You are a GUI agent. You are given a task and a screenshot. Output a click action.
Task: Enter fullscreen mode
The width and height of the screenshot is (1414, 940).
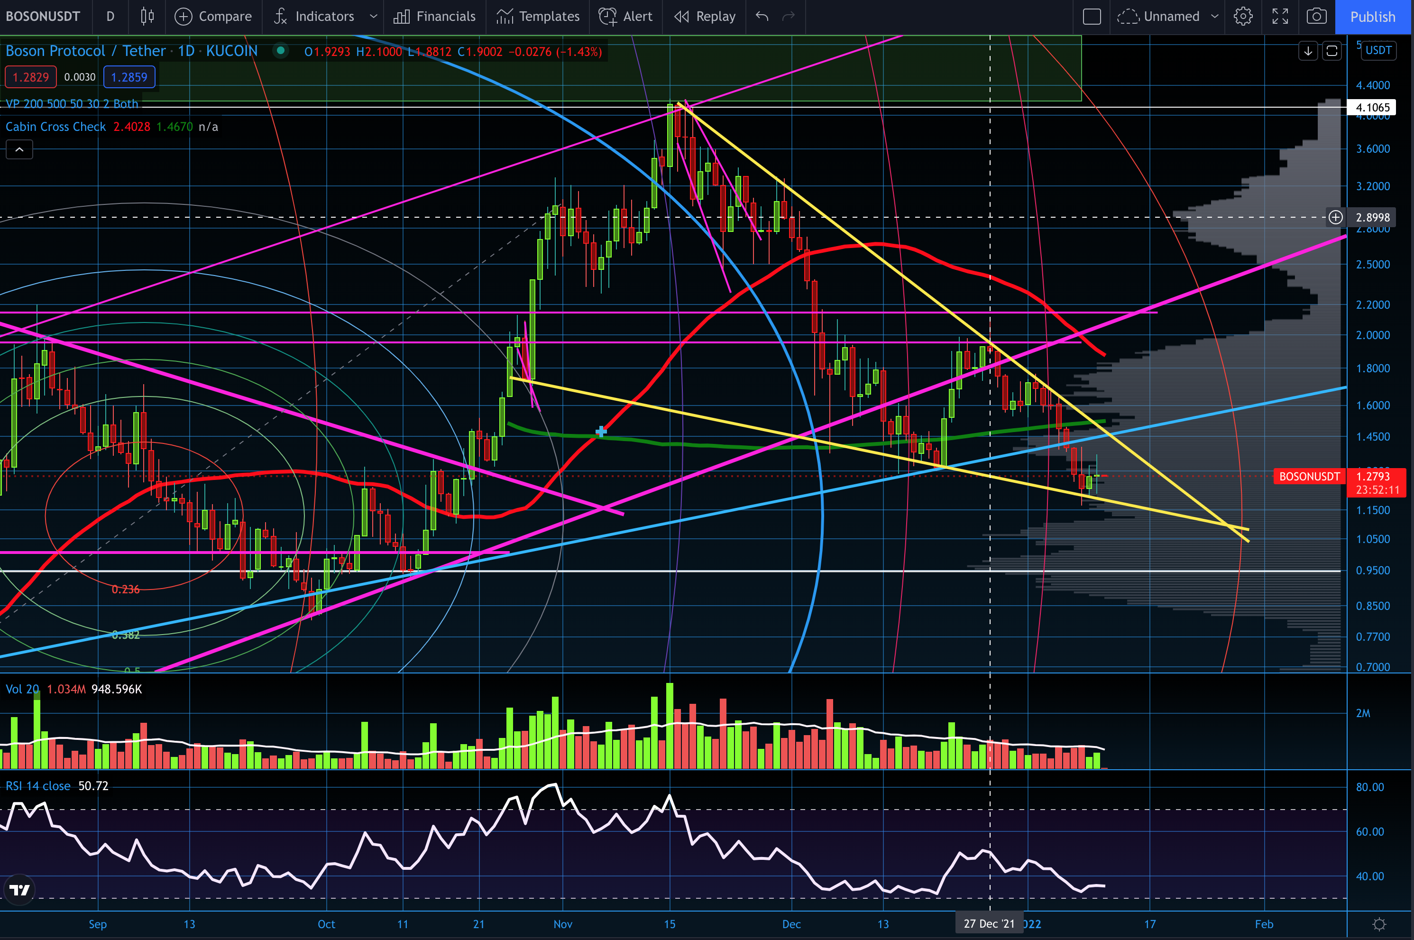pyautogui.click(x=1280, y=16)
